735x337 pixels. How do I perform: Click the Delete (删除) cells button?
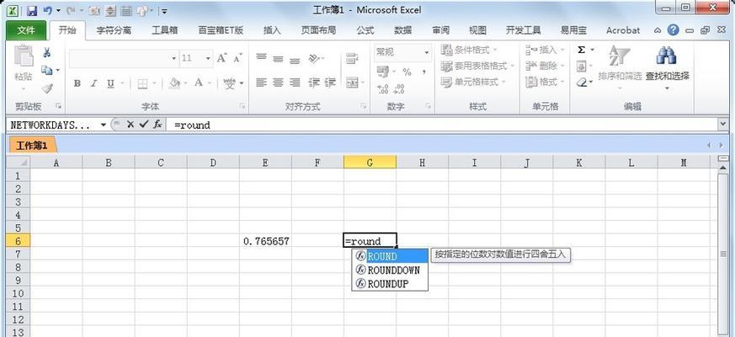(x=546, y=67)
